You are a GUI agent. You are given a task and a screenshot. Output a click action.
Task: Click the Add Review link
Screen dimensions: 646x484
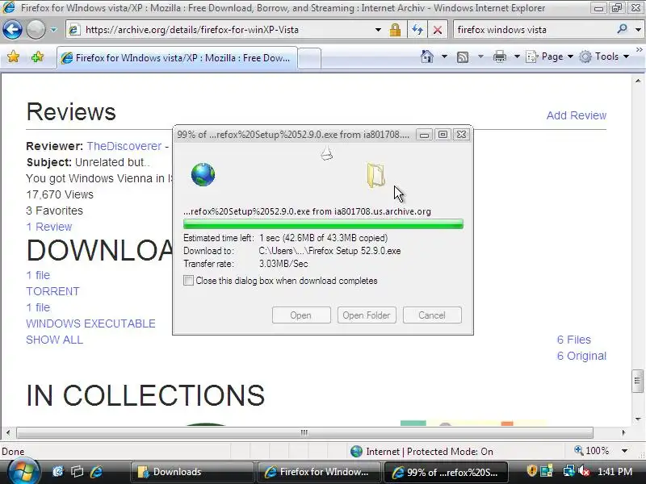576,115
